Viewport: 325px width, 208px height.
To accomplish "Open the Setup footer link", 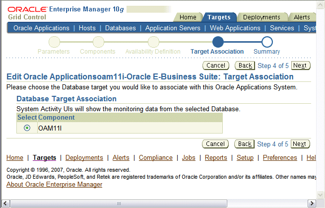I will [x=245, y=157].
